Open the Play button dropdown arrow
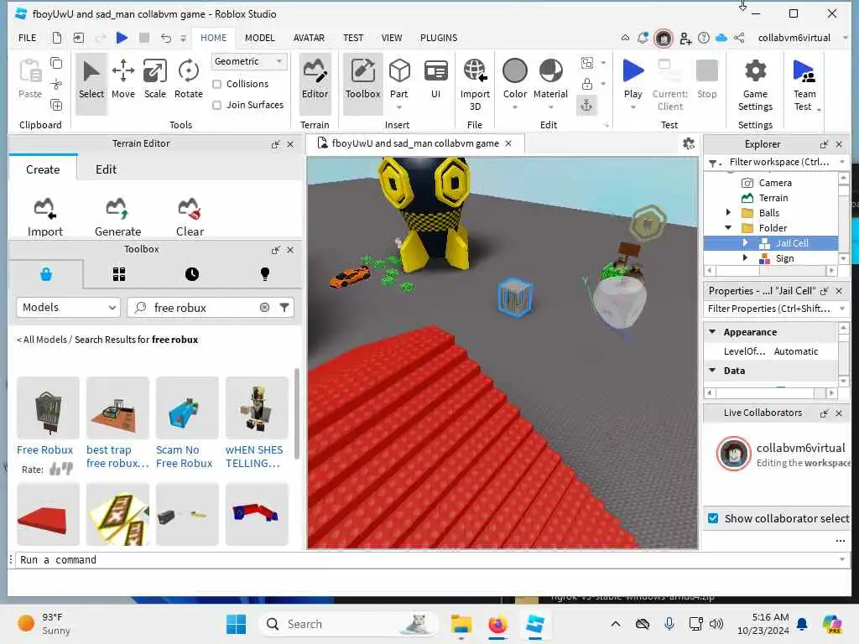Viewport: 859px width, 644px height. click(x=633, y=107)
